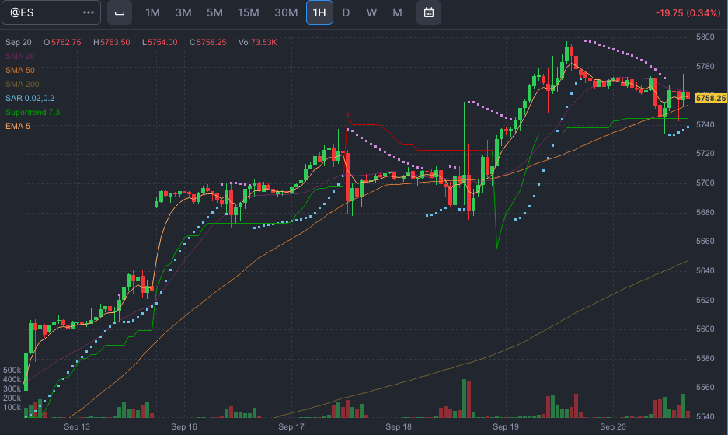This screenshot has width=728, height=435.
Task: Open the ellipsis menu beside the @ES symbol
Action: [x=89, y=13]
